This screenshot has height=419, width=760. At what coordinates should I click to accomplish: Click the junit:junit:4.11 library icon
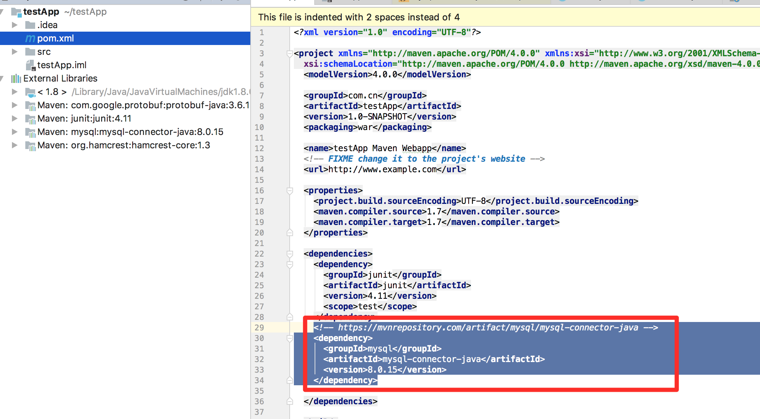31,119
